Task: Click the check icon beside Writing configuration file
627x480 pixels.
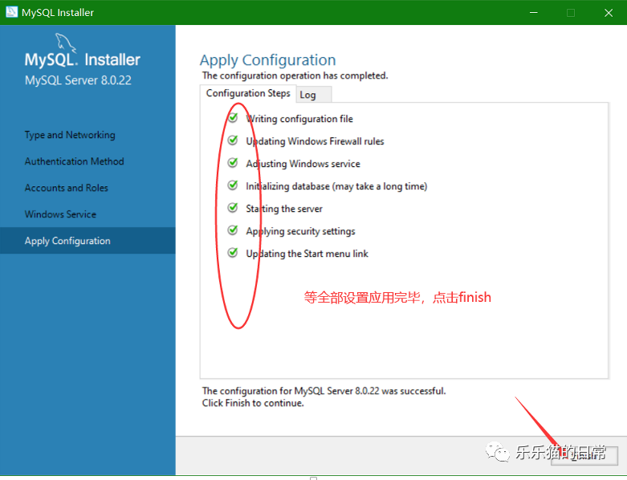Action: 233,118
